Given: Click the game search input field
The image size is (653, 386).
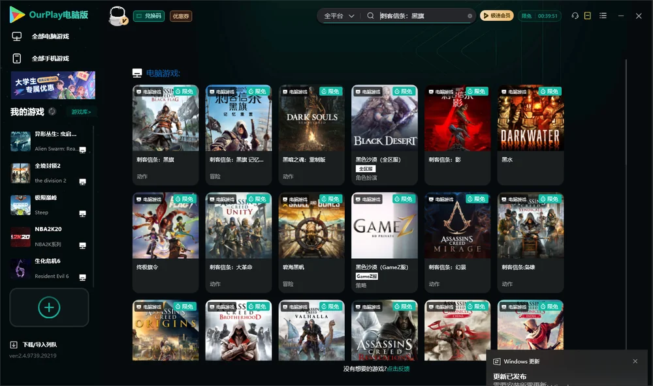Looking at the screenshot, I should pyautogui.click(x=422, y=16).
